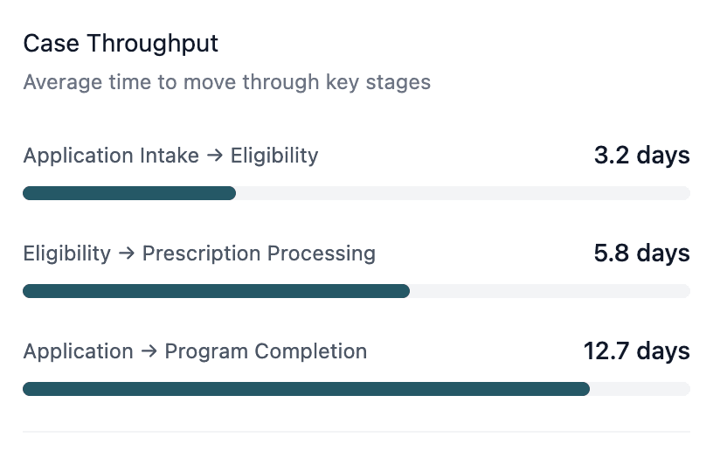Click the 12.7 days value

point(636,352)
